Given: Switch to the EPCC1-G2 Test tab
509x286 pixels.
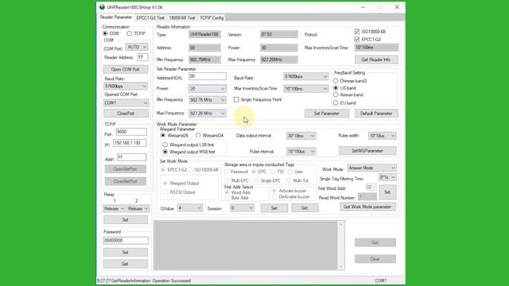Looking at the screenshot, I should (x=150, y=17).
